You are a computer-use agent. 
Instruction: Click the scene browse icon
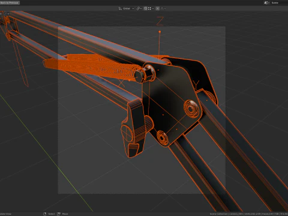(x=267, y=2)
